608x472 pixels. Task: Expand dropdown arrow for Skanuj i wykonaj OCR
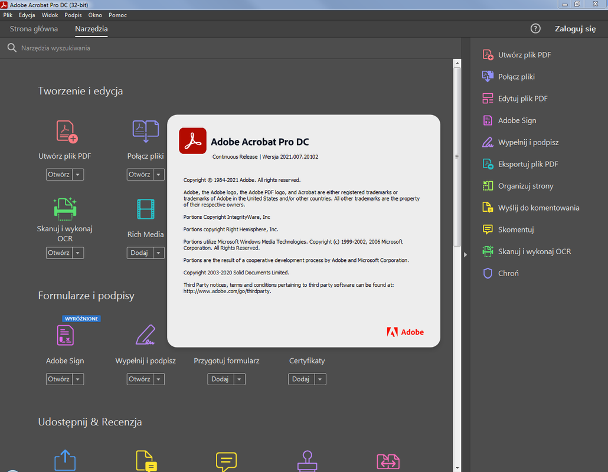click(78, 253)
